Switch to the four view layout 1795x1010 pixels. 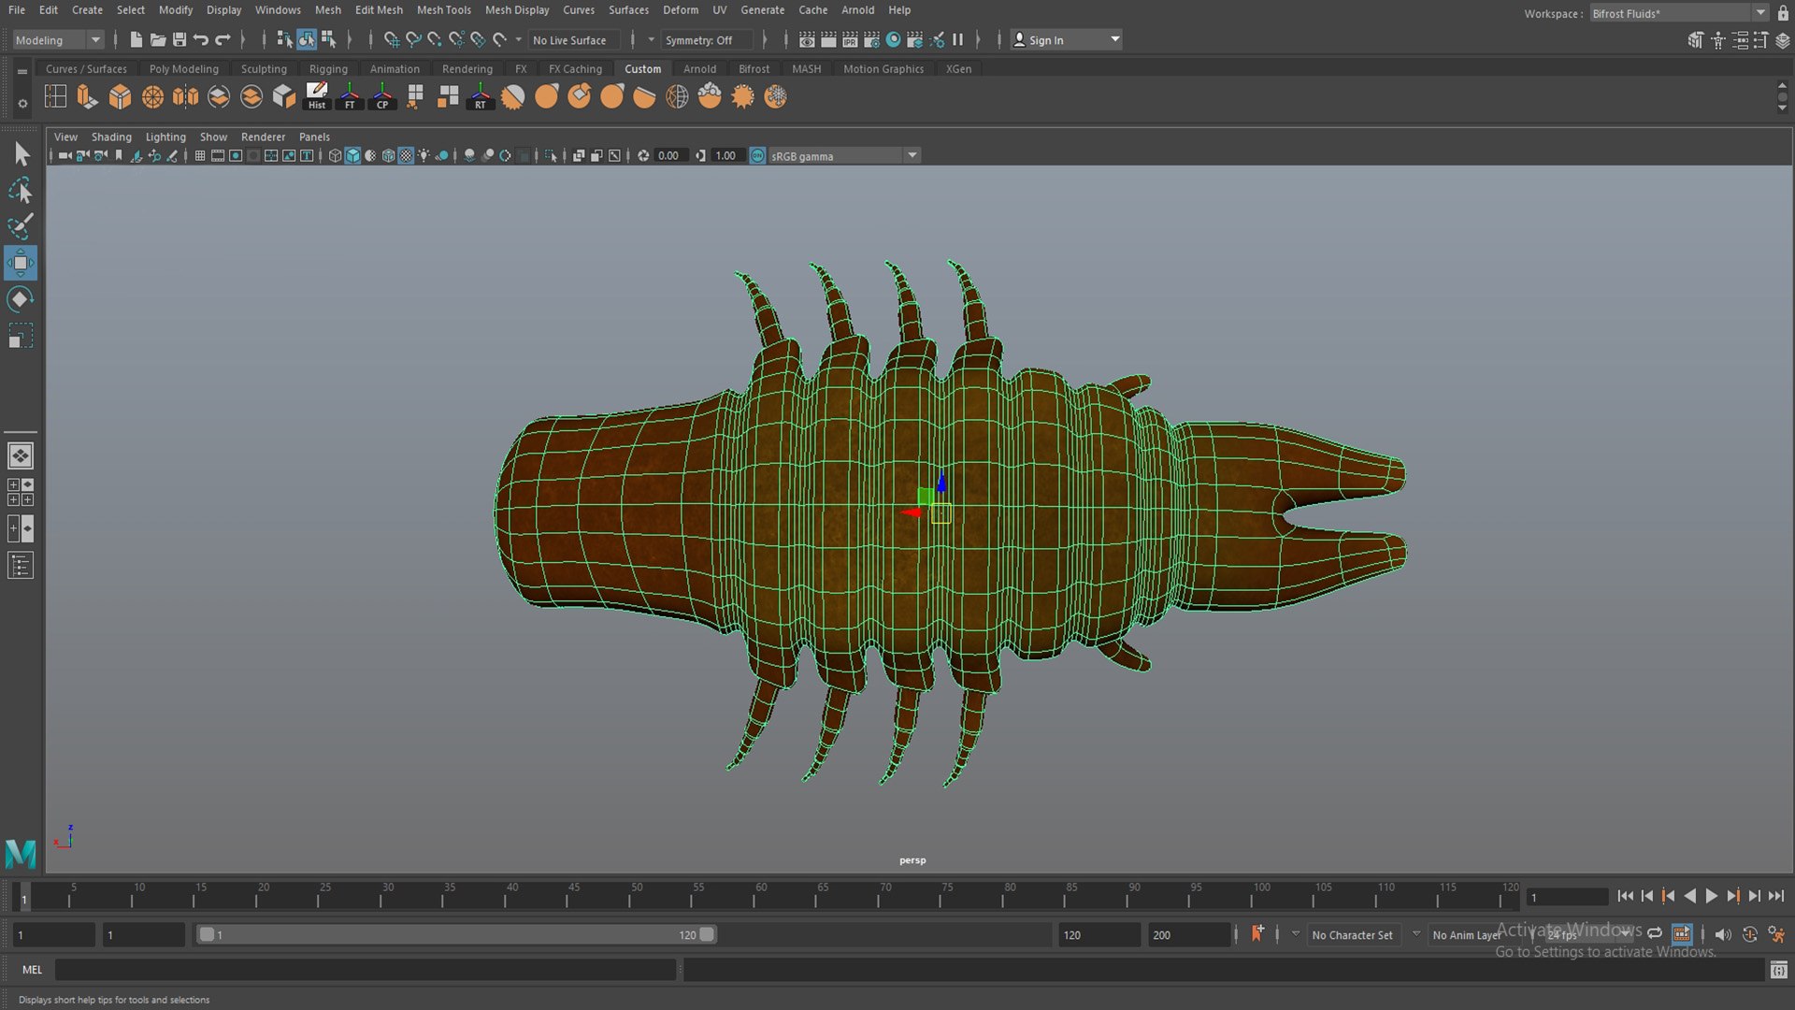point(21,492)
